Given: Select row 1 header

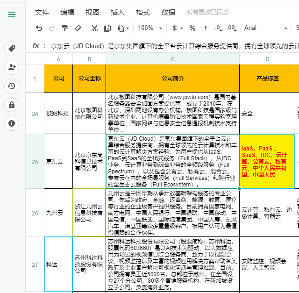Looking at the screenshot, I should pos(35,79).
